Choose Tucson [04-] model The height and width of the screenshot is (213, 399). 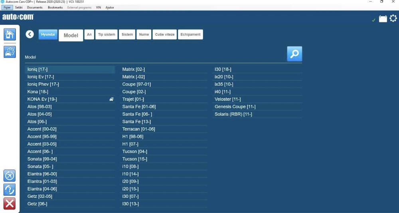pos(164,151)
